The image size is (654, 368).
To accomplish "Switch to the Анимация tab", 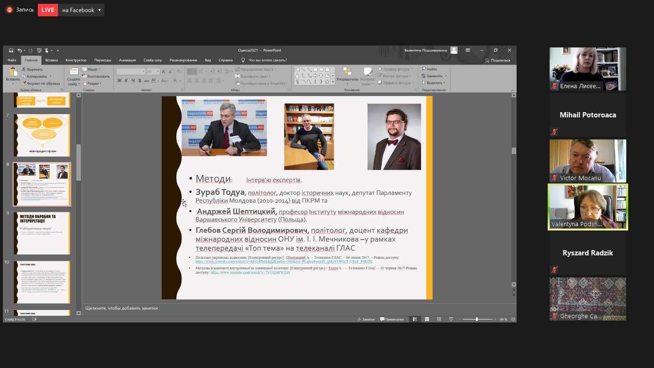I will tap(127, 60).
